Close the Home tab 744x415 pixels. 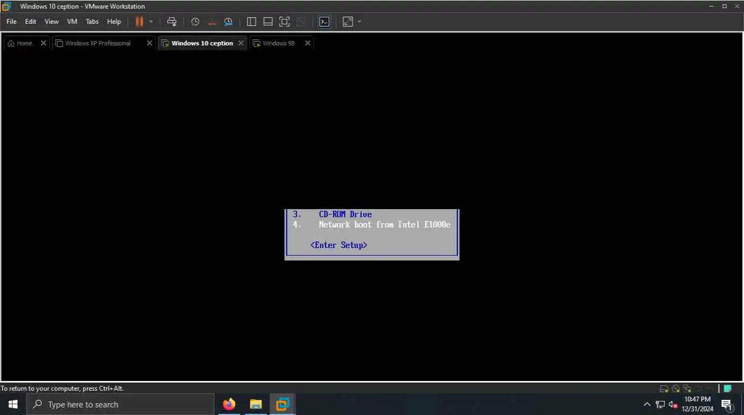coord(44,43)
